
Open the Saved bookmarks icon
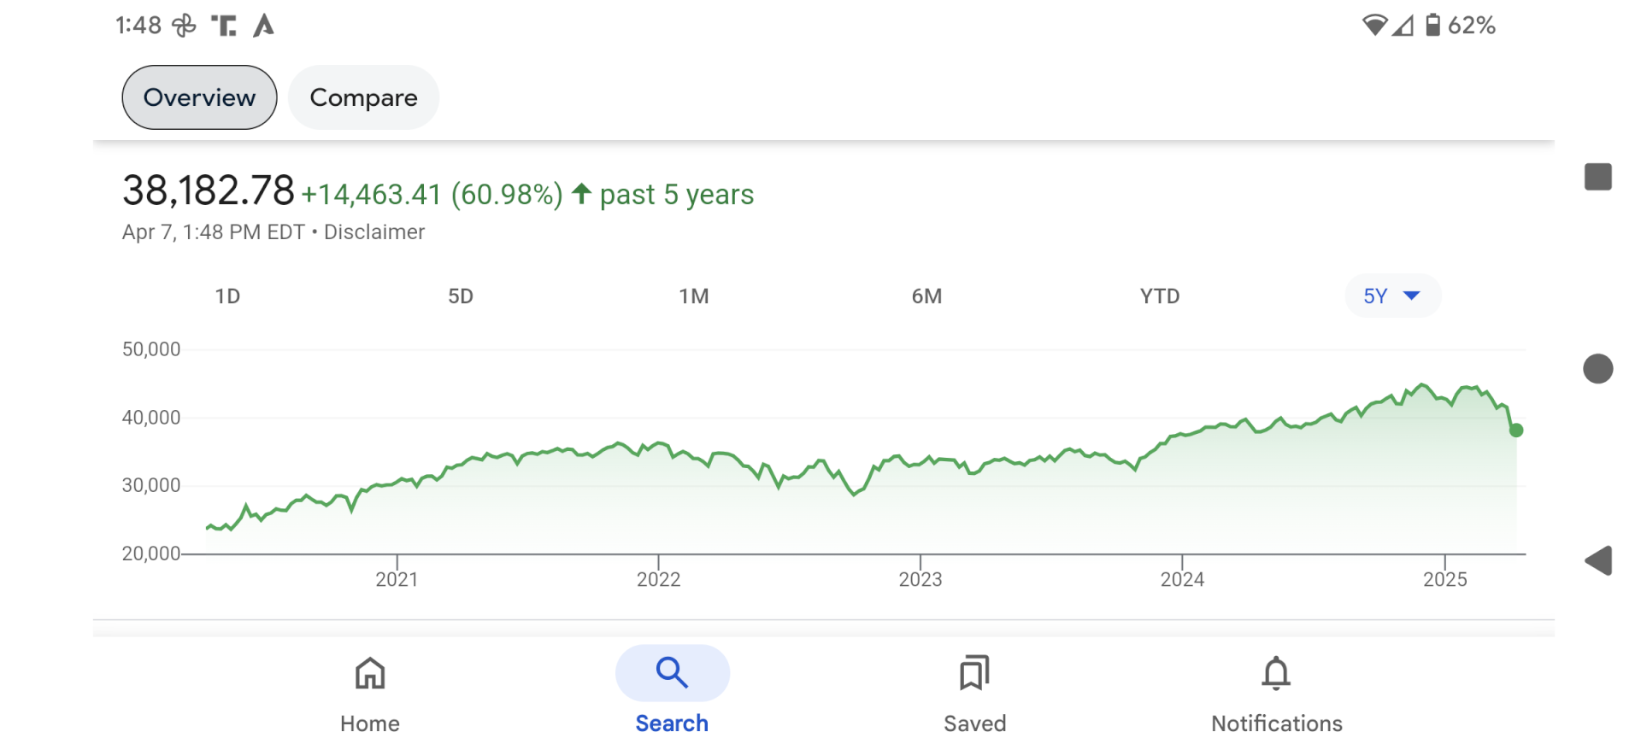974,673
